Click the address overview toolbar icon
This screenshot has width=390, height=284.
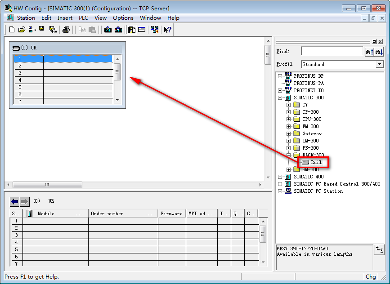[142, 30]
